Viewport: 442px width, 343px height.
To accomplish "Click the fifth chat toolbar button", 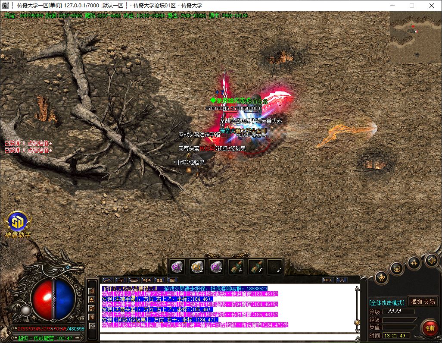I will click(159, 280).
